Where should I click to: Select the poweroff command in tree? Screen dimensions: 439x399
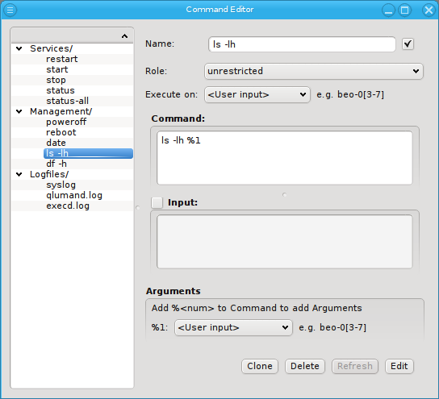coord(66,122)
